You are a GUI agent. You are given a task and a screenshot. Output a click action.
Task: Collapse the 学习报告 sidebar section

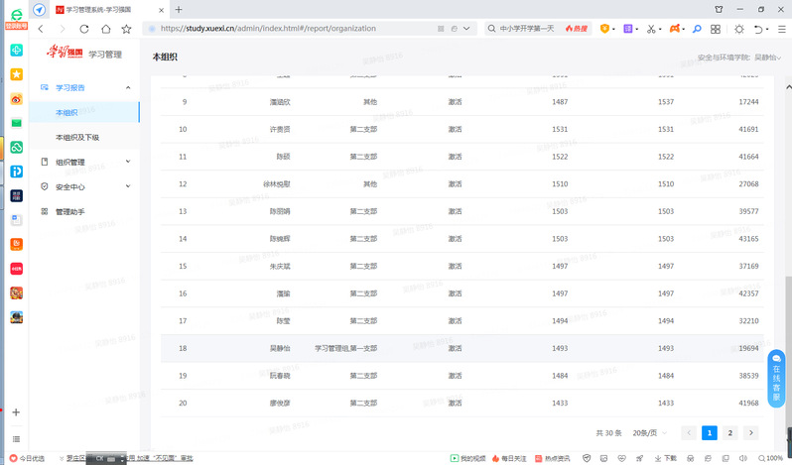(128, 88)
